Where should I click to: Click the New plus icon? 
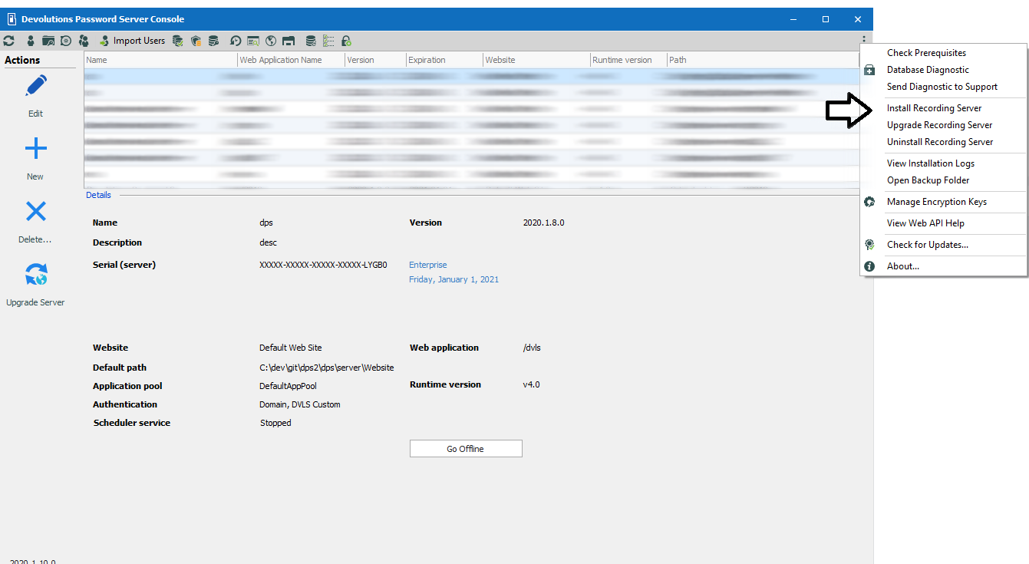coord(35,149)
